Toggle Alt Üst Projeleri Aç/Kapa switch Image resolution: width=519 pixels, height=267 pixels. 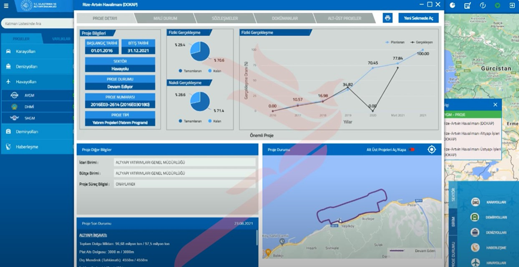point(411,149)
